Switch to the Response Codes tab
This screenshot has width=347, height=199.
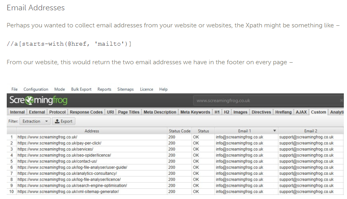[x=86, y=112]
